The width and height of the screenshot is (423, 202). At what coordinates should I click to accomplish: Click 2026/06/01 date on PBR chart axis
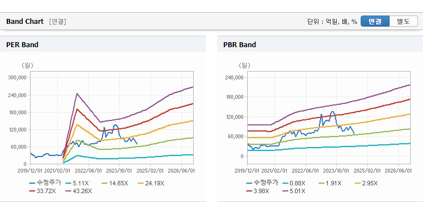click(399, 170)
